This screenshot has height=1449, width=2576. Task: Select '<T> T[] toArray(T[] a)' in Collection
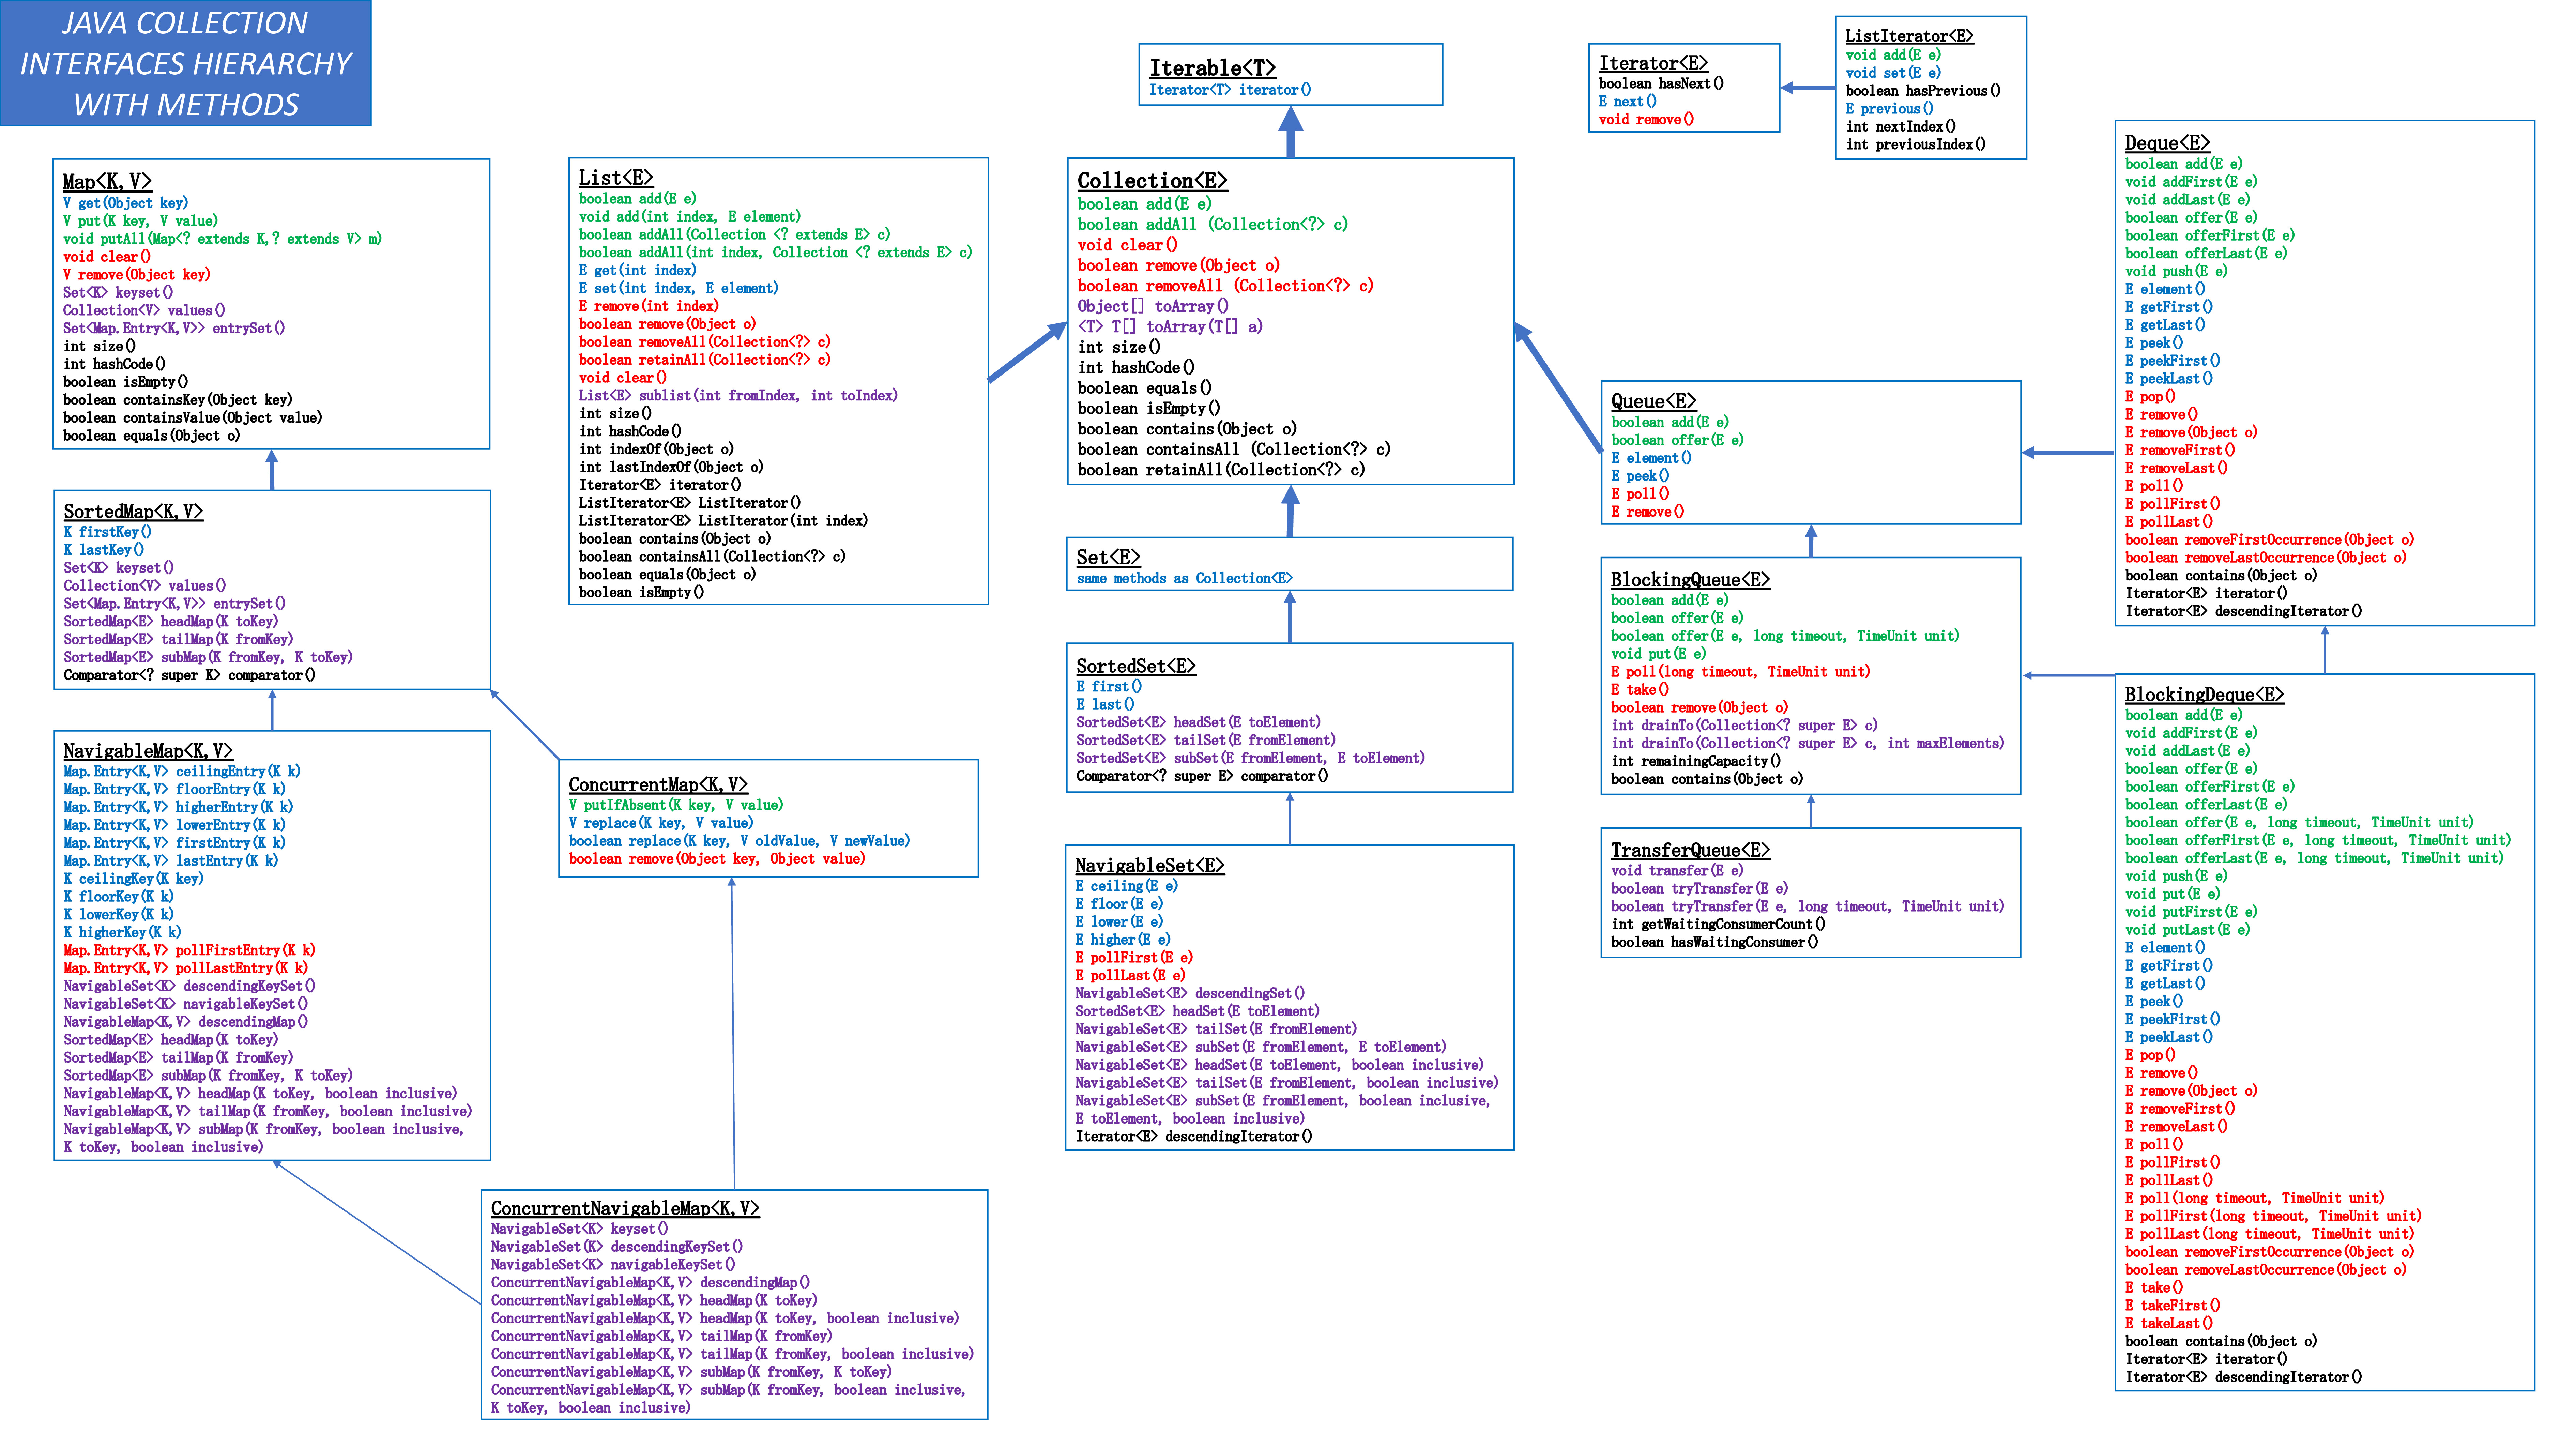(x=1170, y=327)
